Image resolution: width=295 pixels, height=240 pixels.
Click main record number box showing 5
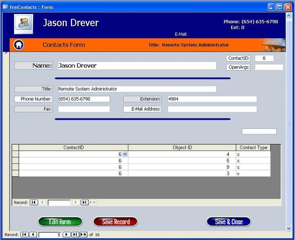(50, 235)
